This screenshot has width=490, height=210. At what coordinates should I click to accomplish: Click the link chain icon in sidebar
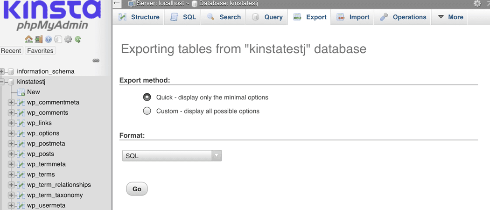[x=96, y=61]
